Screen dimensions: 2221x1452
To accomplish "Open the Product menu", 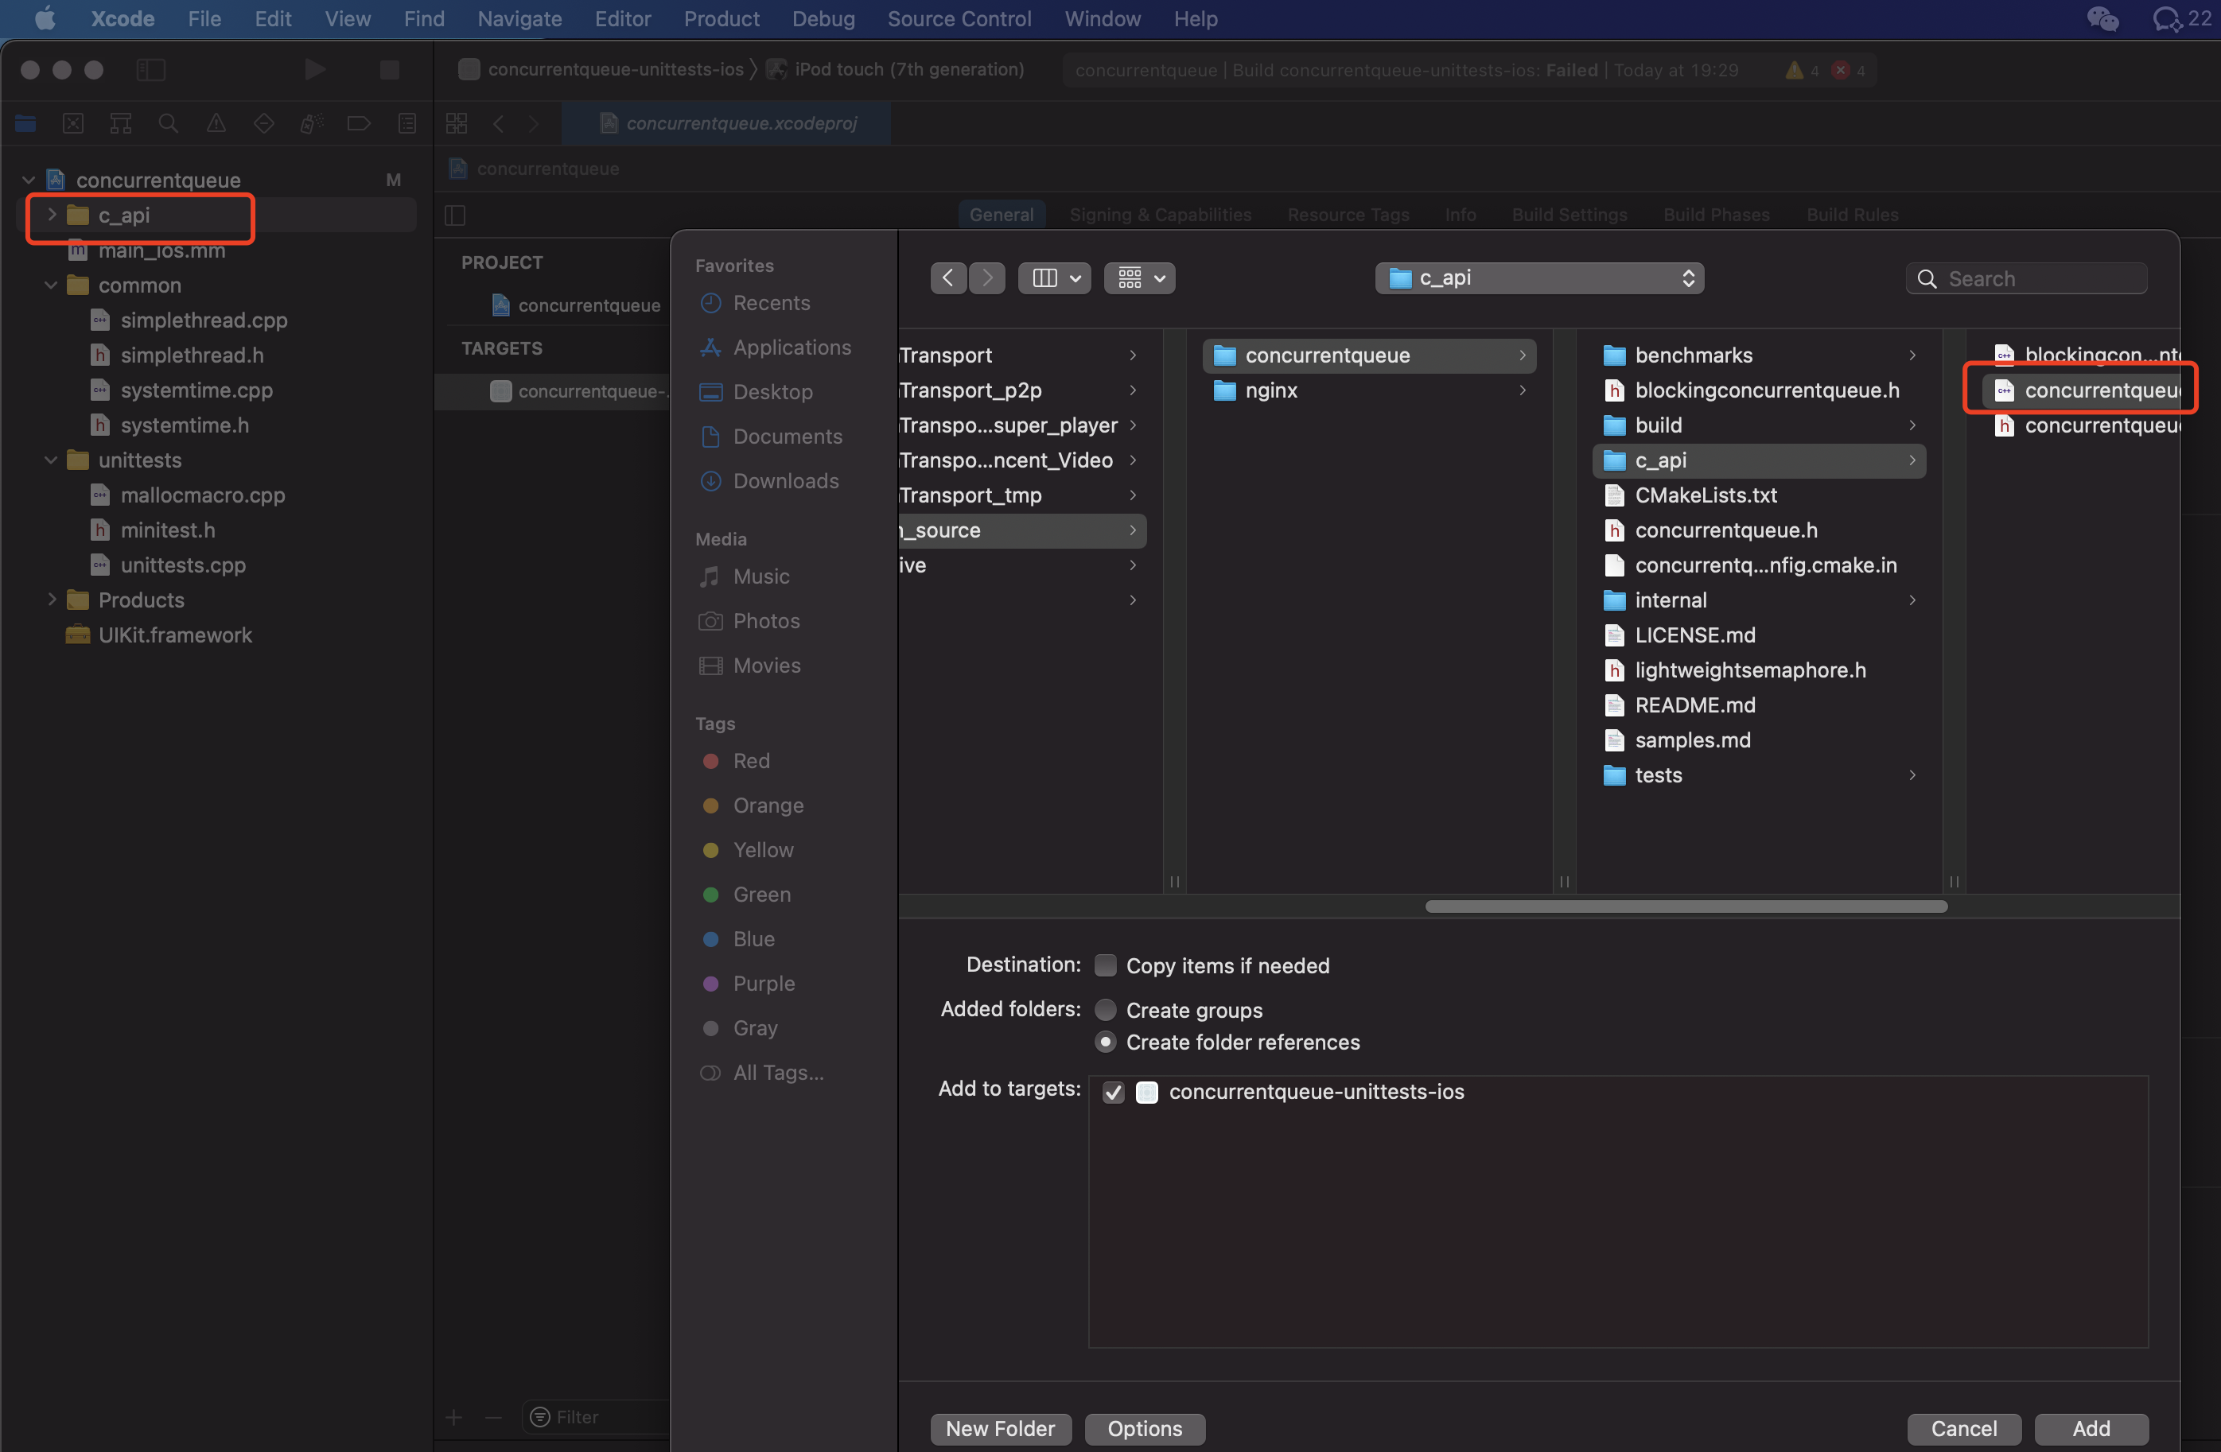I will tap(721, 18).
